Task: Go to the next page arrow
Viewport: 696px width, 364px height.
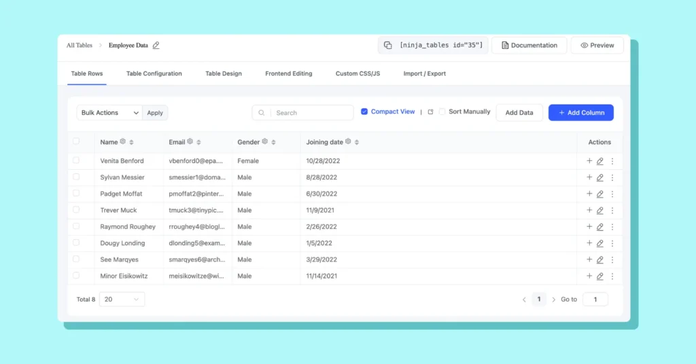Action: tap(553, 299)
